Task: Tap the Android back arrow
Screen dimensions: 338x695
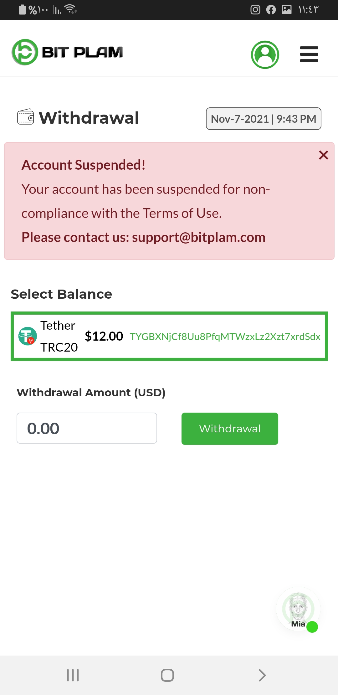Action: coord(262,675)
